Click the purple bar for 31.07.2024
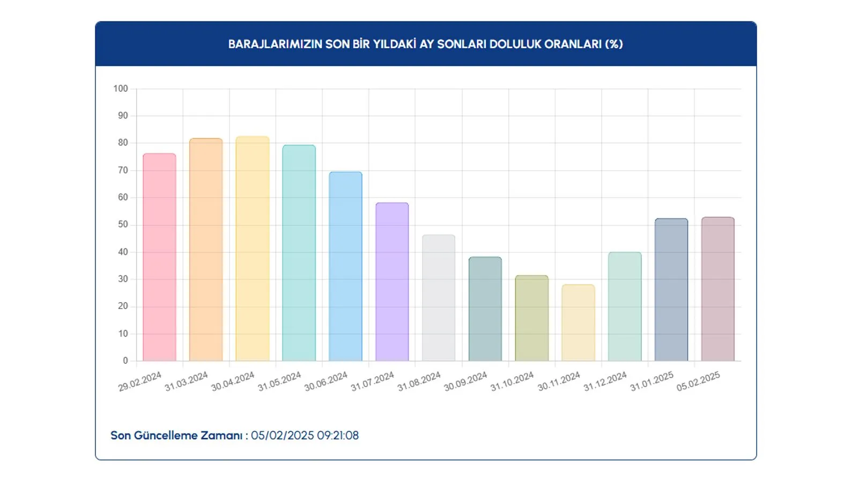Screen dimensions: 858x483 pyautogui.click(x=392, y=282)
